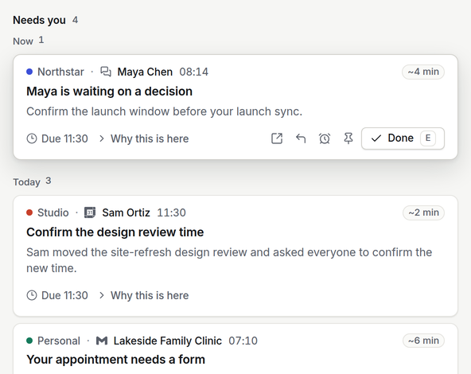
Task: Pin the Maya Chen item with the pin icon
Action: (x=348, y=138)
